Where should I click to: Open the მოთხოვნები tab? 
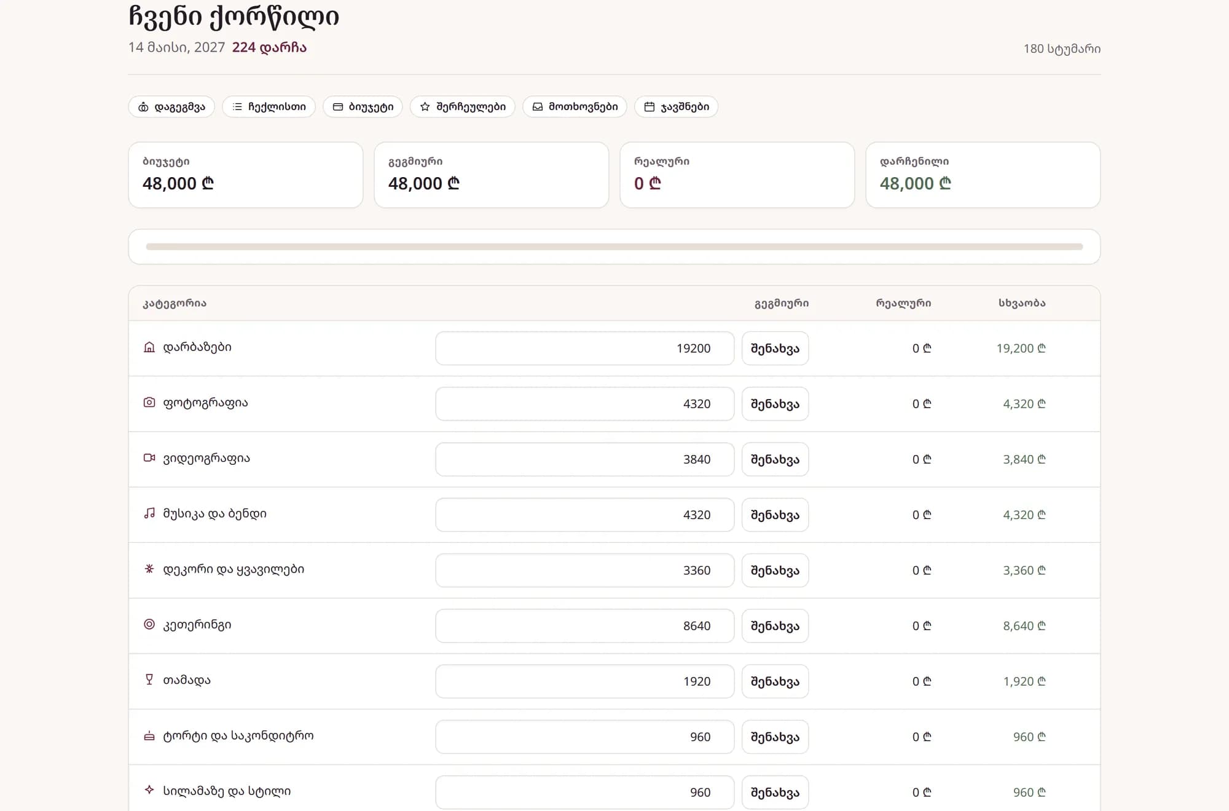click(x=575, y=107)
